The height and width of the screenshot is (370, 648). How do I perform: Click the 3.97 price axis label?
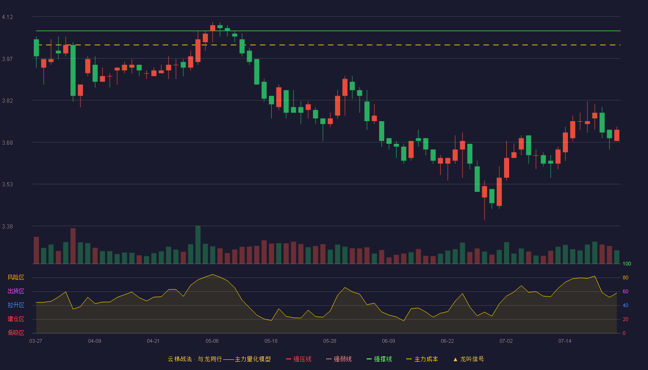click(7, 59)
